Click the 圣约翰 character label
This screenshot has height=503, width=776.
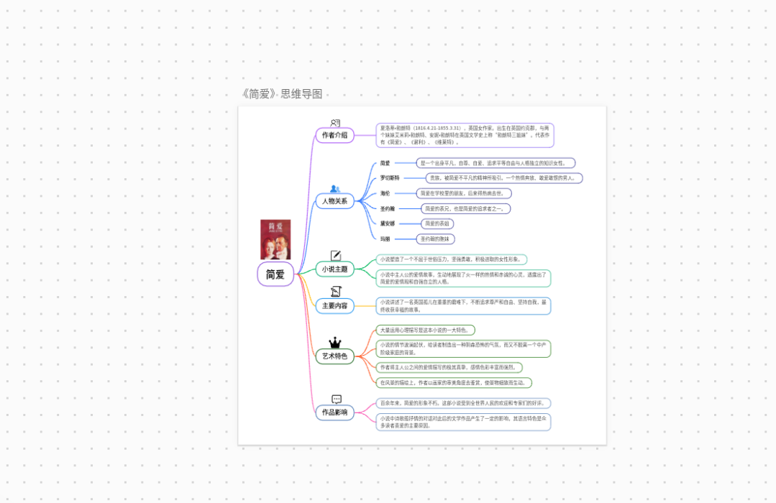(x=388, y=208)
